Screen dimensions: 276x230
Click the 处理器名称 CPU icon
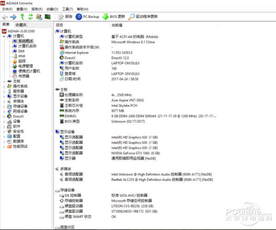coord(62,95)
